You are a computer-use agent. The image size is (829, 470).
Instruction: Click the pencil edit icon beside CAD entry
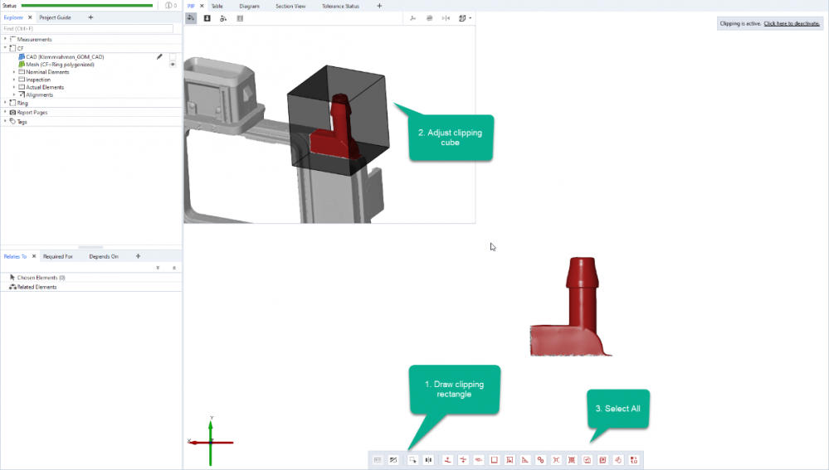pos(159,56)
